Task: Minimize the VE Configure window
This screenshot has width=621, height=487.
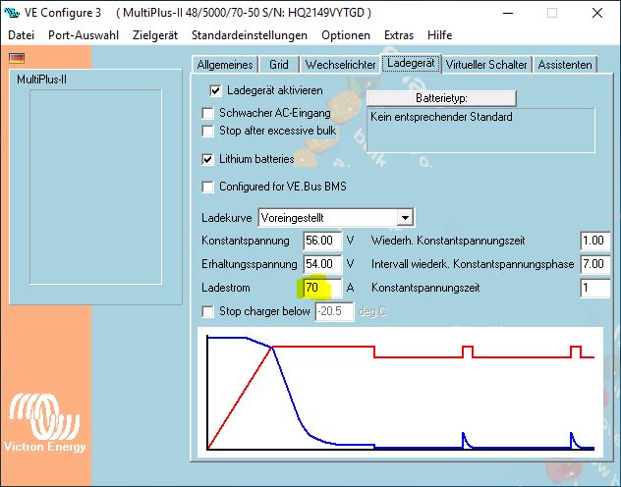Action: (508, 13)
